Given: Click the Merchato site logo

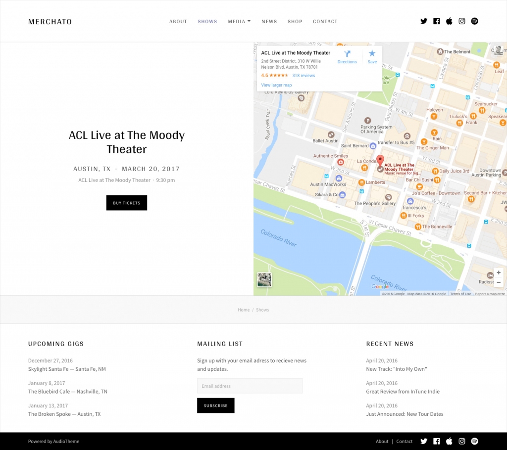Looking at the screenshot, I should [50, 22].
